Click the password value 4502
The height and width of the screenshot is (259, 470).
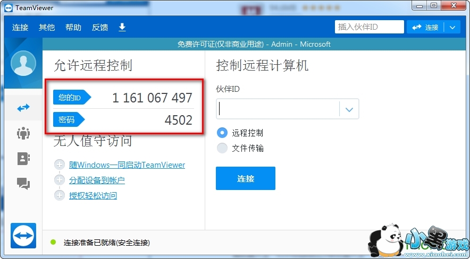(x=178, y=120)
